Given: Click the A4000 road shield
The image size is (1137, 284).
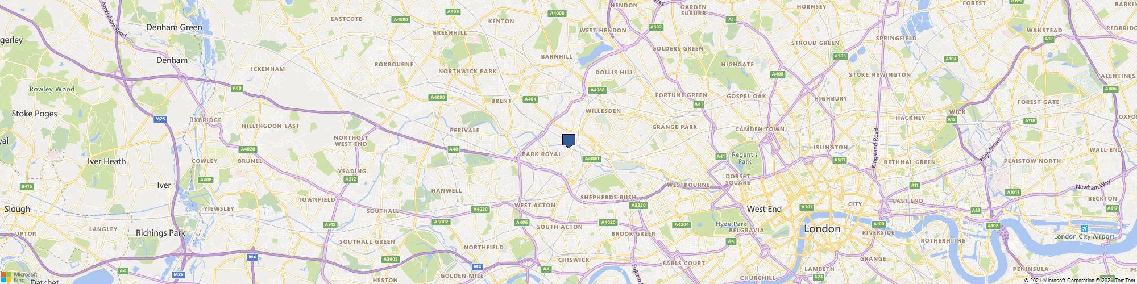Looking at the screenshot, I should click(592, 158).
